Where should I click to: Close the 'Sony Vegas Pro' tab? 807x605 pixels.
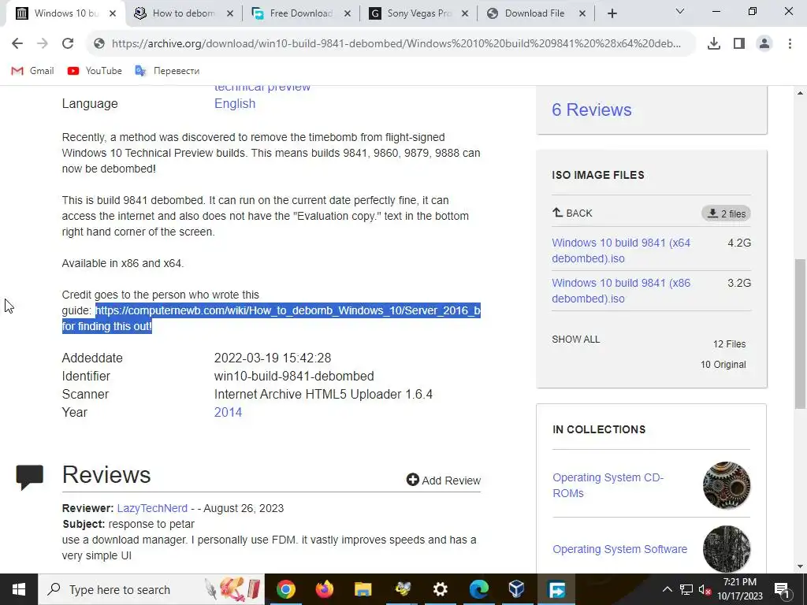coord(465,14)
